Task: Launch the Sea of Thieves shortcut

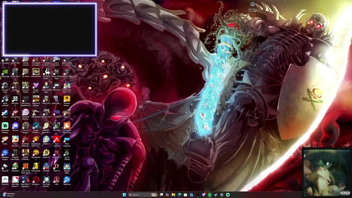Action: click(x=67, y=155)
